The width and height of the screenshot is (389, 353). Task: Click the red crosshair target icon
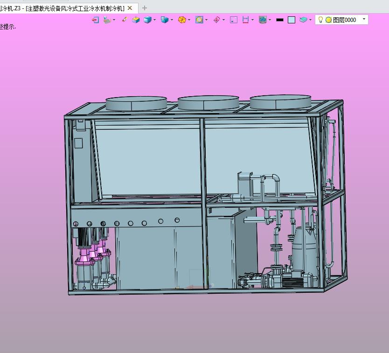coord(216,20)
